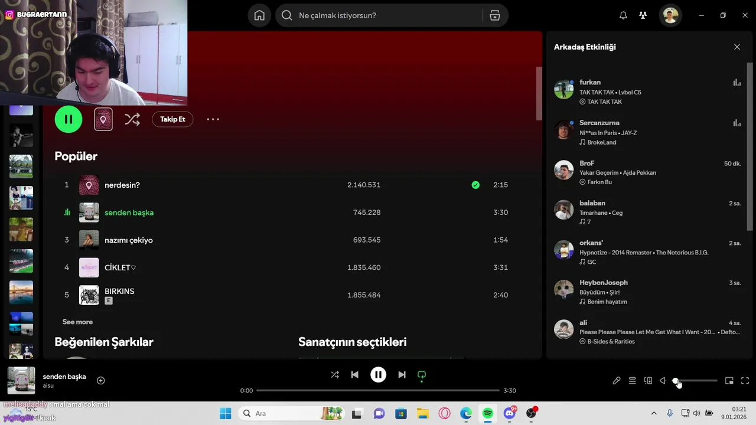Open the song Timarhane under balaban
The image size is (756, 425).
coord(594,212)
